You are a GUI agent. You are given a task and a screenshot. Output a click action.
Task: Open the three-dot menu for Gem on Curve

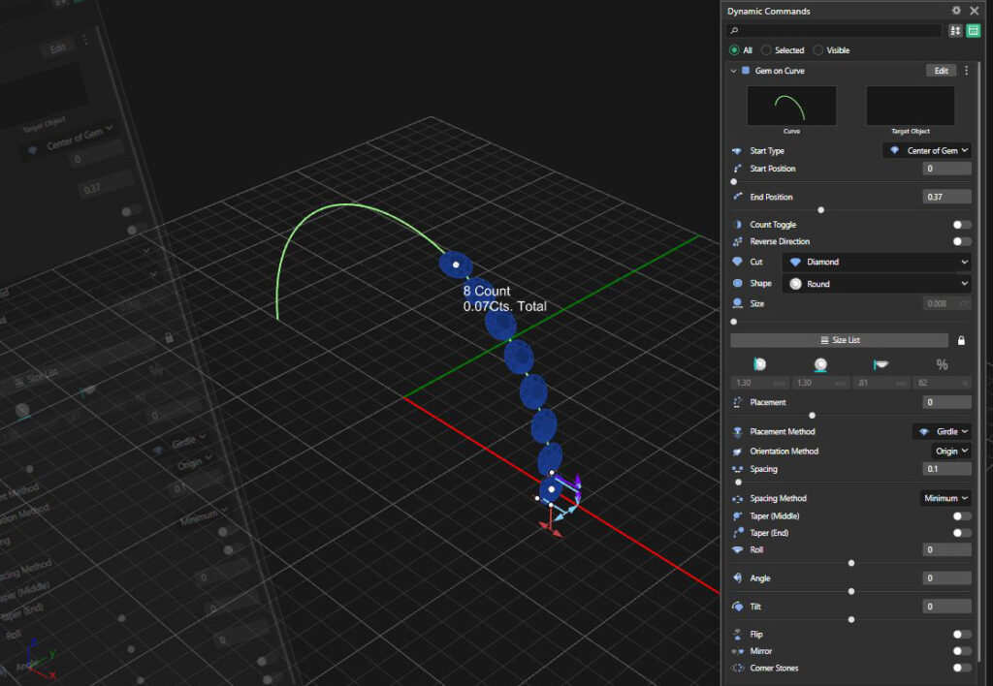(966, 71)
